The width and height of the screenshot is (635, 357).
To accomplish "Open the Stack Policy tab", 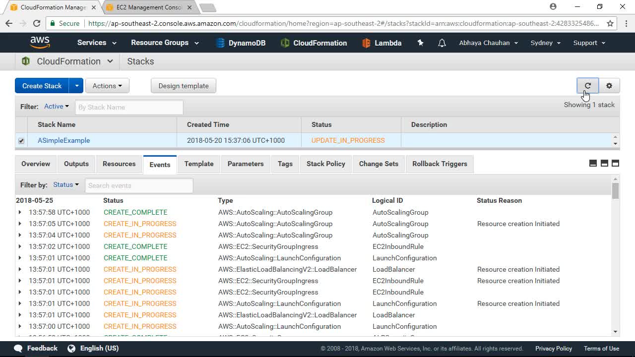I will (326, 164).
